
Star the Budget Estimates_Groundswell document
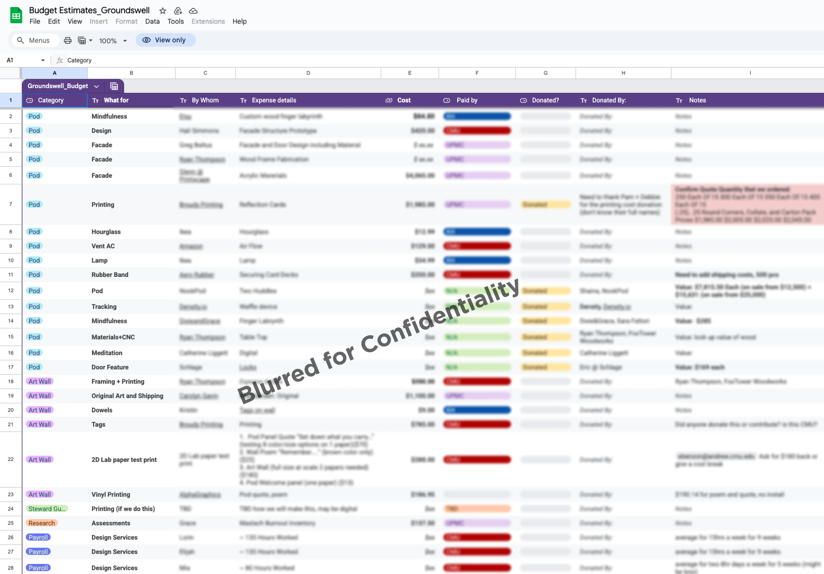pos(162,11)
